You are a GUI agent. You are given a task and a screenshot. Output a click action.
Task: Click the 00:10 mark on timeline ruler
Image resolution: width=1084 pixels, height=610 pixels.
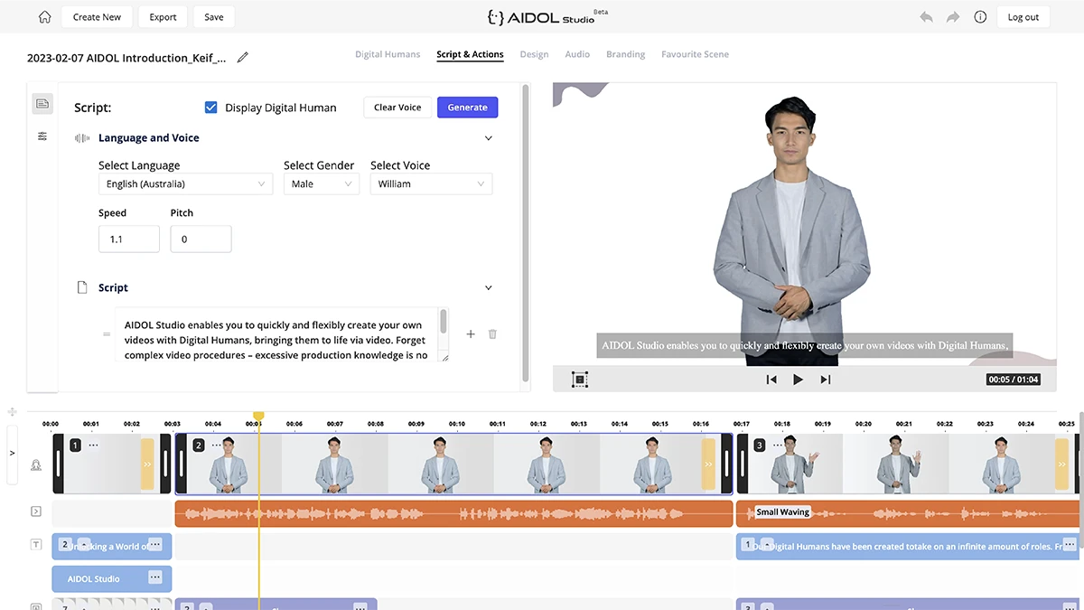click(x=456, y=423)
